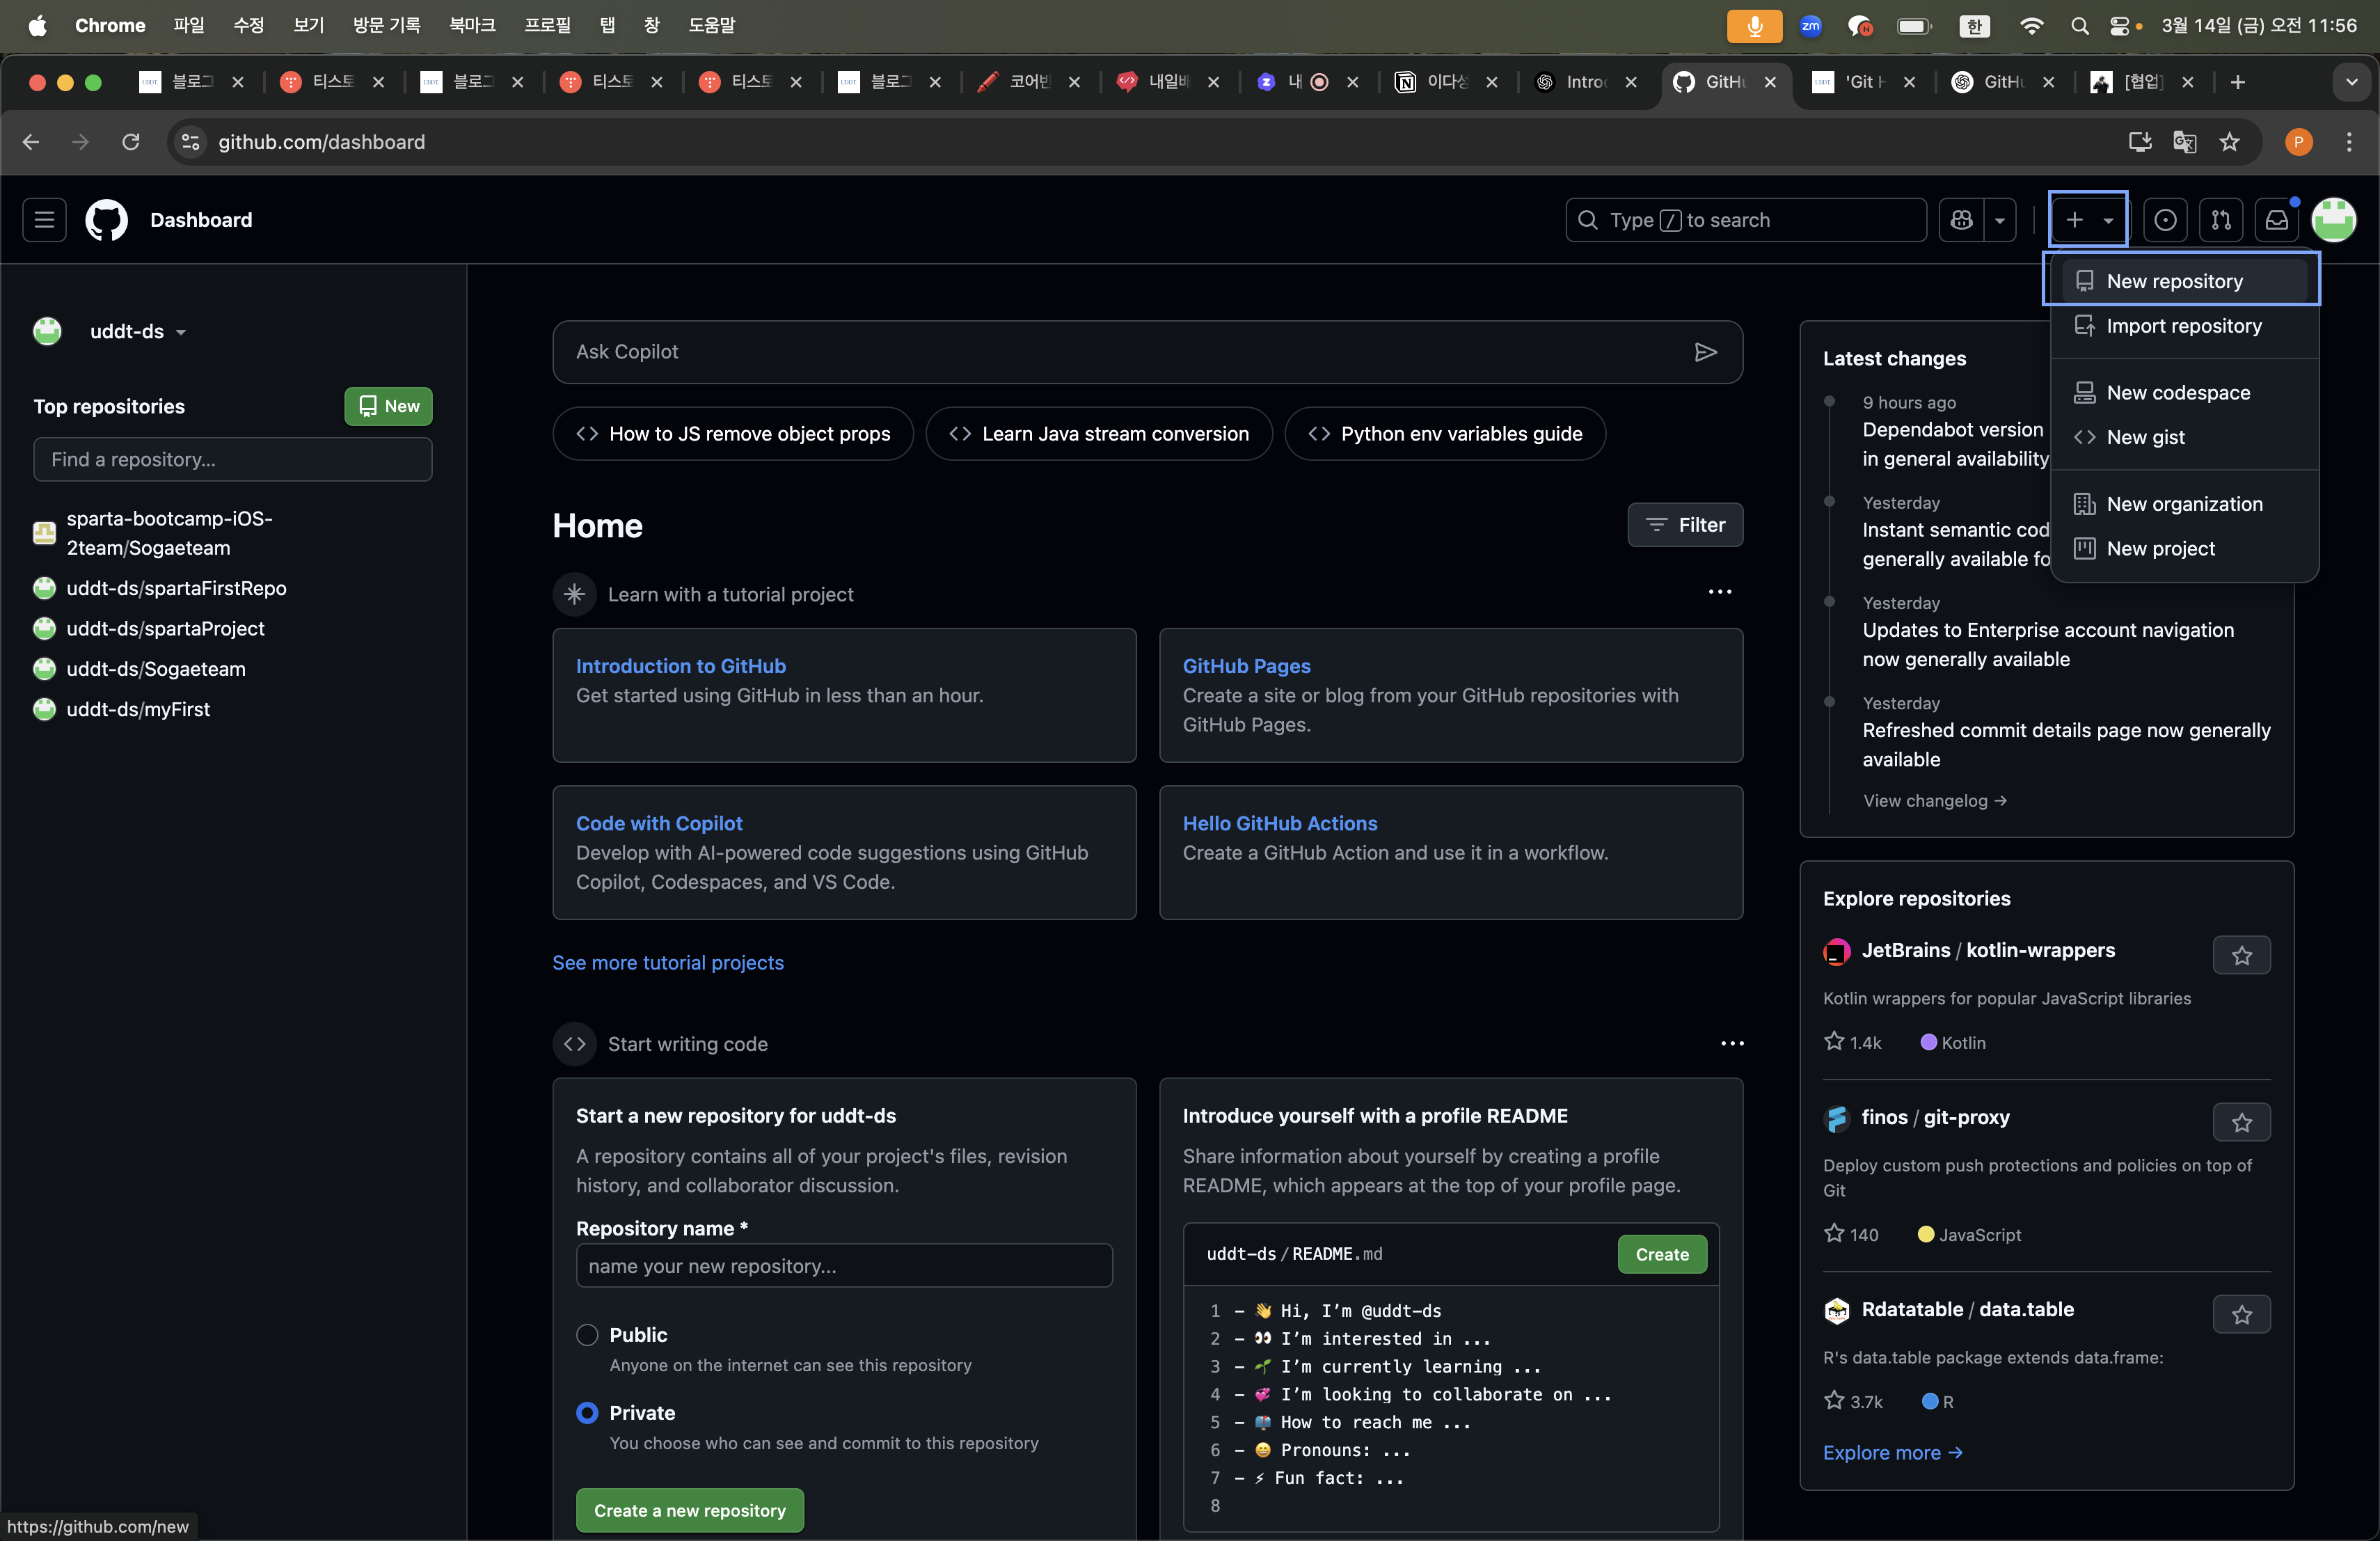Click the GitHub Octocat logo
Viewport: 2380px width, 1541px height.
(107, 220)
